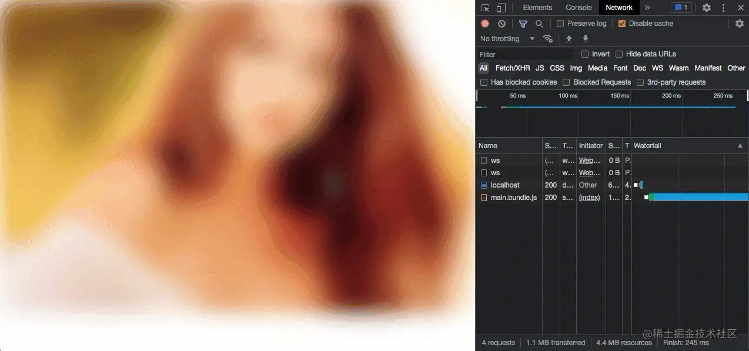Toggle the network filter funnel icon
Viewport: 749px width, 351px height.
pos(523,24)
